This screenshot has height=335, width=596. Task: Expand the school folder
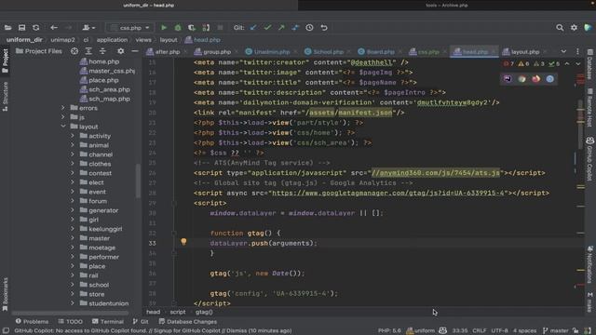coord(73,285)
